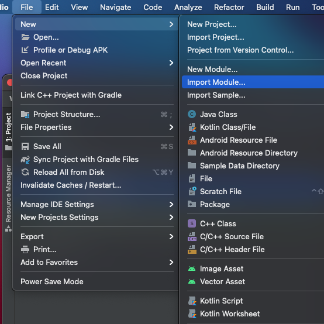This screenshot has height=324, width=324.
Task: Open the Build menu
Action: (265, 8)
